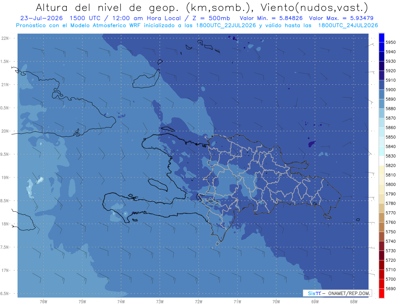Click the '19N' latitude label
The width and height of the screenshot is (397, 306).
(5, 178)
